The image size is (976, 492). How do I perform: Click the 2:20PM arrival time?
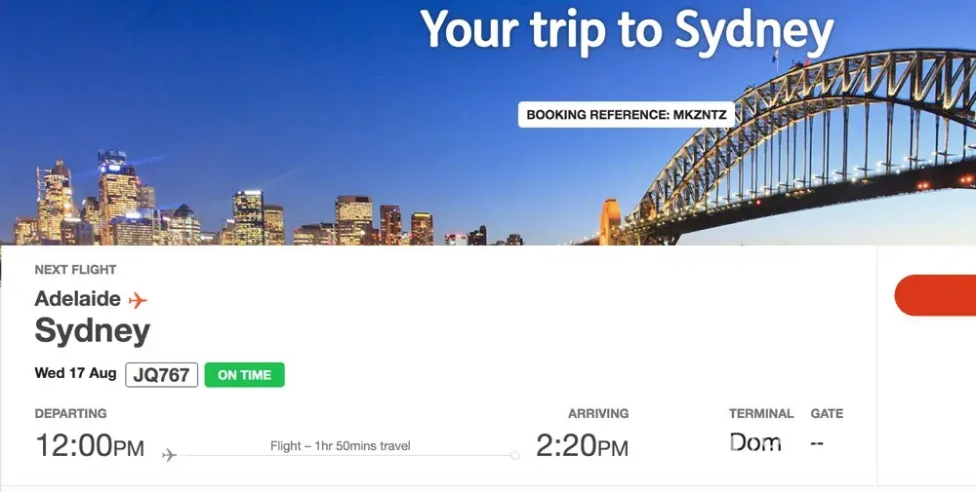[x=582, y=446]
